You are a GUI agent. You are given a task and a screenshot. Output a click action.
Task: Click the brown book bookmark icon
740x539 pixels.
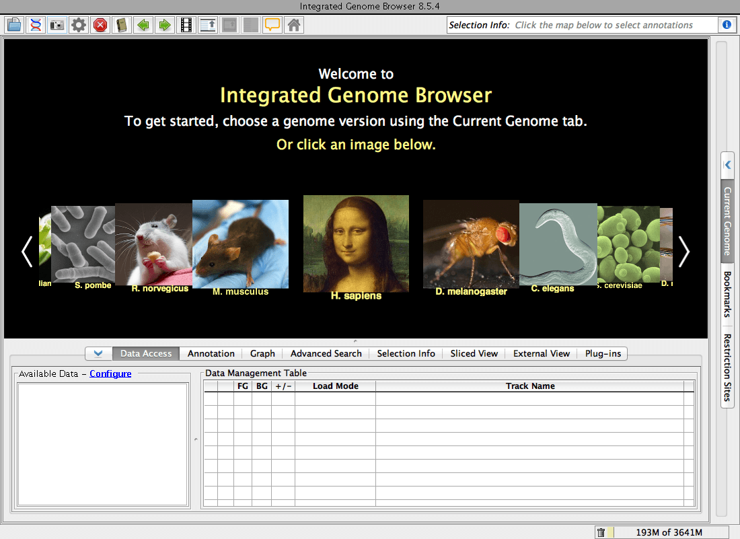[122, 26]
